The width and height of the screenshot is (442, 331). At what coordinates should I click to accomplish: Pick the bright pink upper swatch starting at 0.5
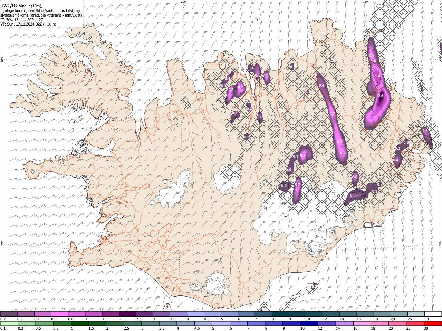pyautogui.click(x=60, y=314)
